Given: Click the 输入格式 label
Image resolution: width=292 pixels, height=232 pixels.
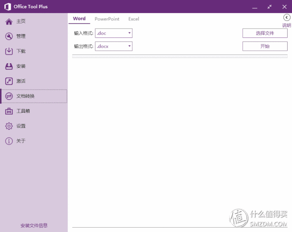Looking at the screenshot, I should [x=83, y=33].
